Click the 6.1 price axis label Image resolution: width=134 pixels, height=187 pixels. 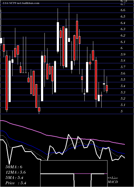(x=123, y=42)
